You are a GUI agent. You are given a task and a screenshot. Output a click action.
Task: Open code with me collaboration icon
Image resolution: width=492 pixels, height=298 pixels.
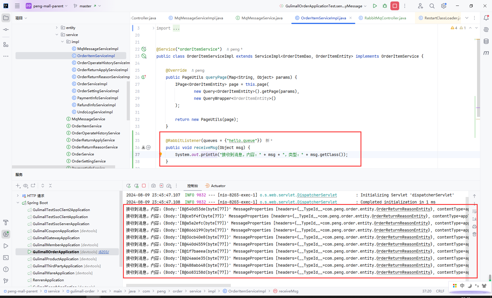pyautogui.click(x=420, y=6)
